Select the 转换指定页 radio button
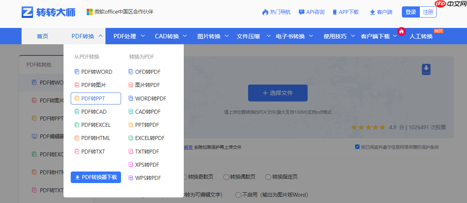 (268, 177)
